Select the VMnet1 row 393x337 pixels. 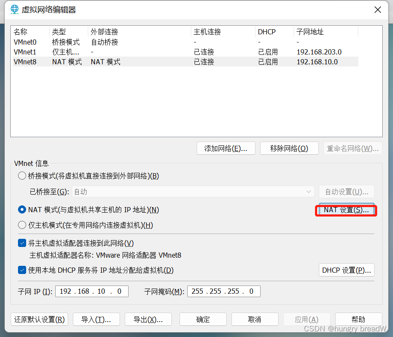tap(186, 52)
